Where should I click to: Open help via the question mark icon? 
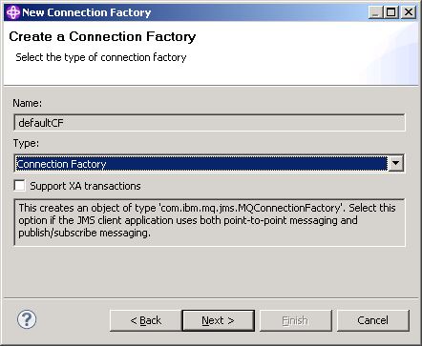tap(27, 319)
